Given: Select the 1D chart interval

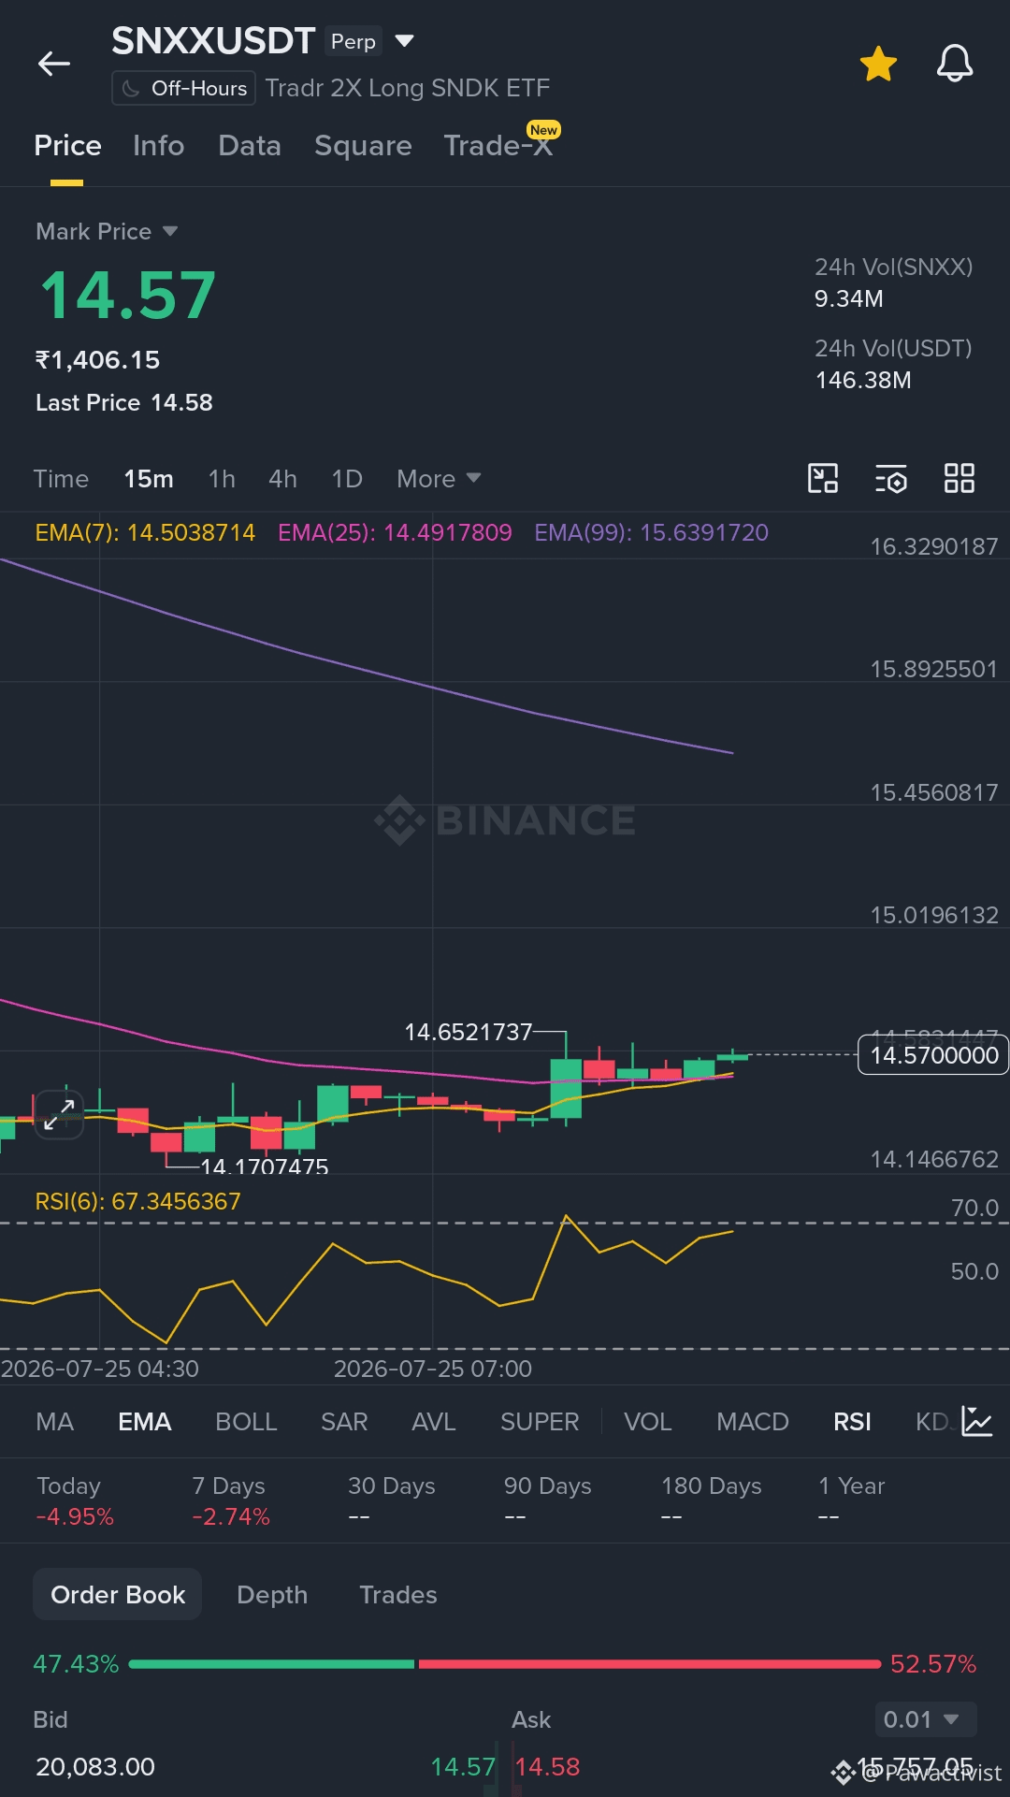Looking at the screenshot, I should tap(347, 479).
